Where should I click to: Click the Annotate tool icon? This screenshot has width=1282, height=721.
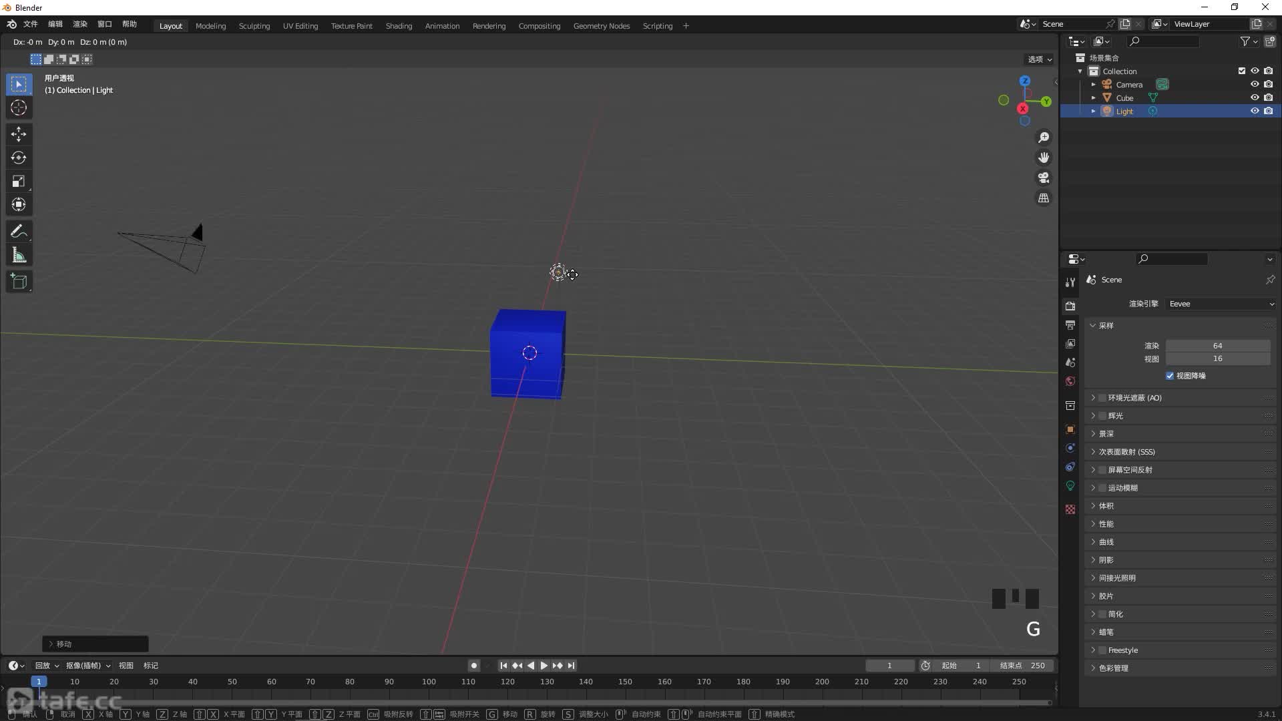coord(19,230)
